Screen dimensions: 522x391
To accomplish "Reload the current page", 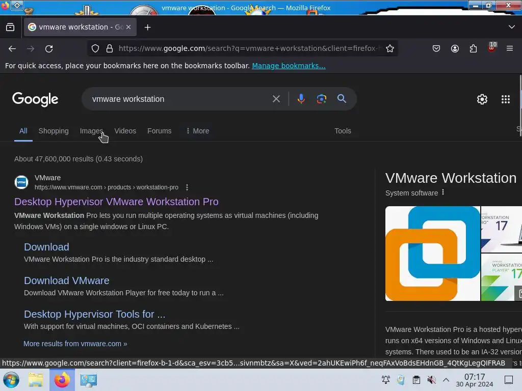I will [49, 49].
